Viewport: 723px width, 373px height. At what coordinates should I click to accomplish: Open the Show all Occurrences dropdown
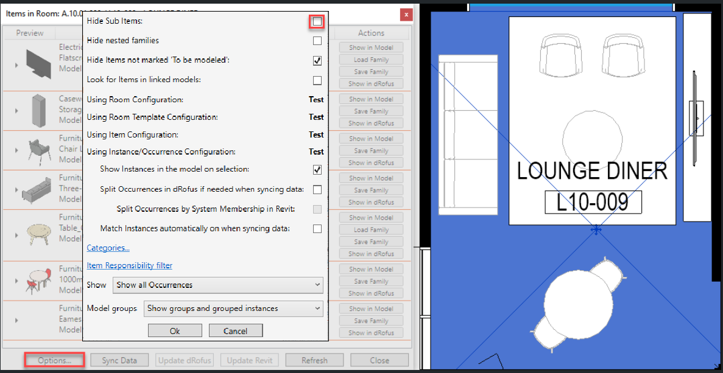218,285
